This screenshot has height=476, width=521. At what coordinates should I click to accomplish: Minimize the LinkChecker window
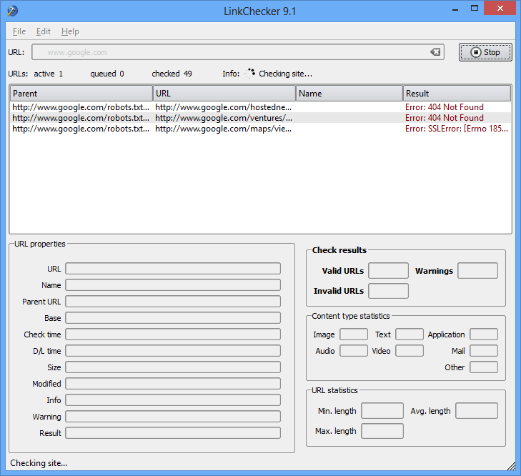455,9
